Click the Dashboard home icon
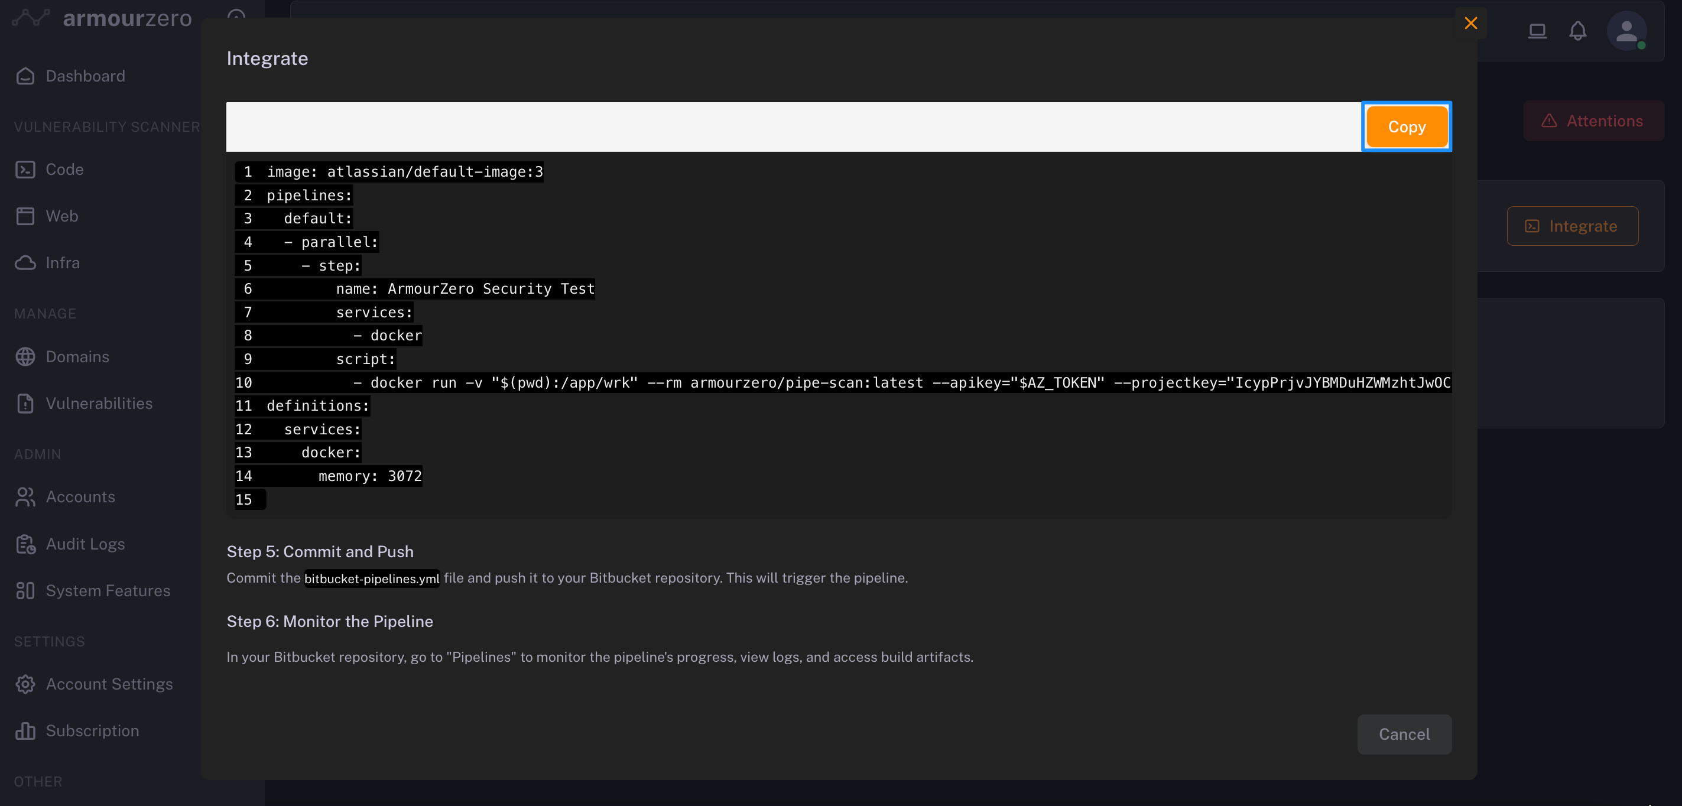This screenshot has height=806, width=1682. click(25, 76)
